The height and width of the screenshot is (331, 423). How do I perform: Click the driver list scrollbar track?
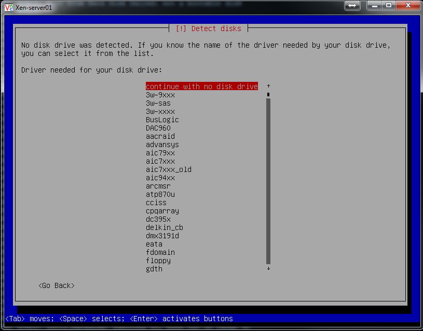[x=268, y=181]
